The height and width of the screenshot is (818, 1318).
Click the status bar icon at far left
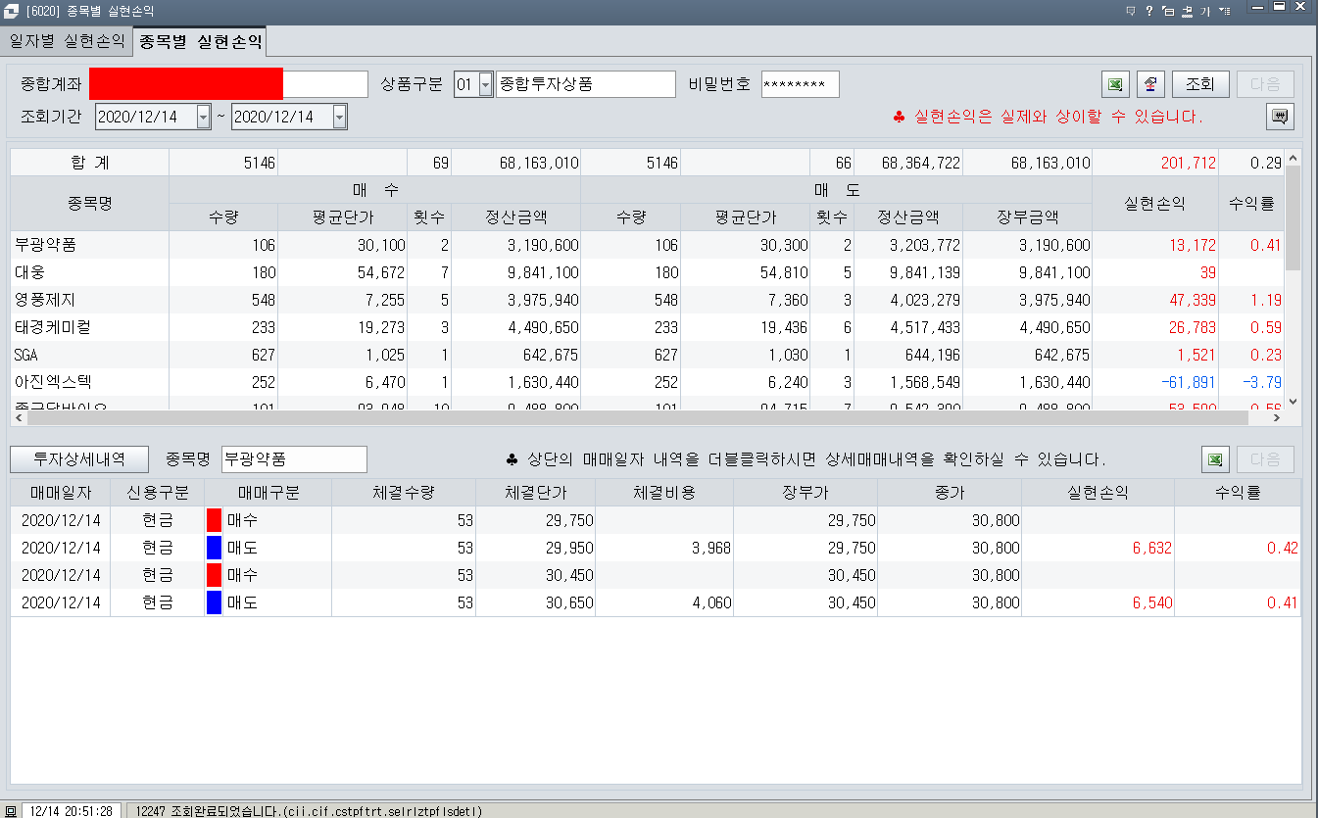(x=10, y=811)
